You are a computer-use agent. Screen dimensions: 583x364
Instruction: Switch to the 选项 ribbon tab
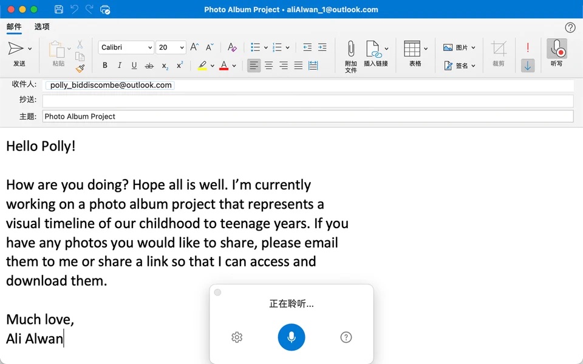tap(41, 27)
